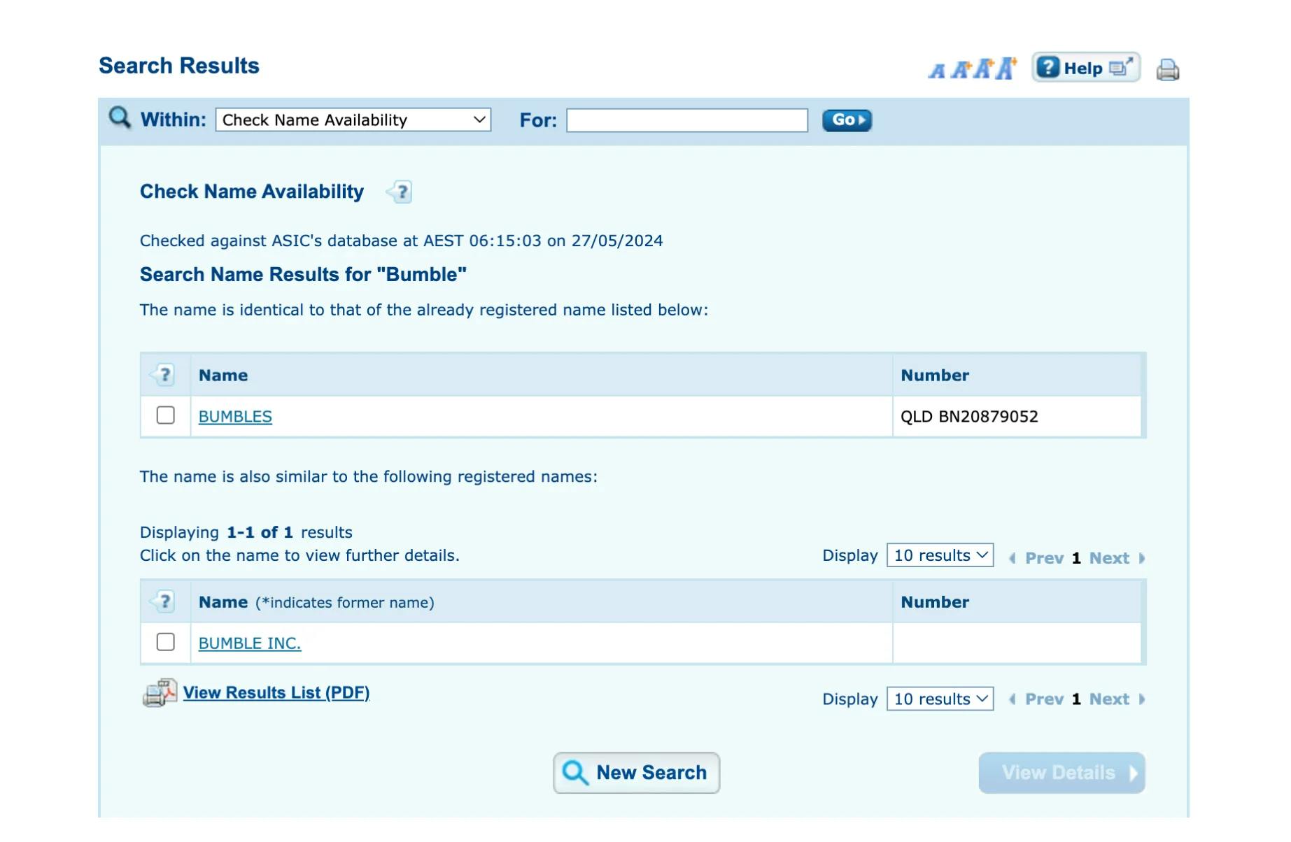Click the printer icon

[x=1167, y=70]
